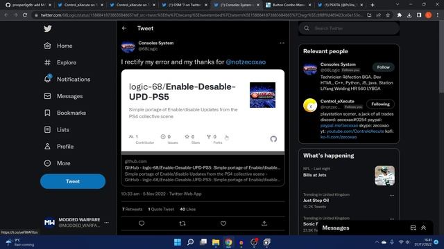Open the tweet's three-dot options menu
The height and width of the screenshot is (249, 444).
282,43
